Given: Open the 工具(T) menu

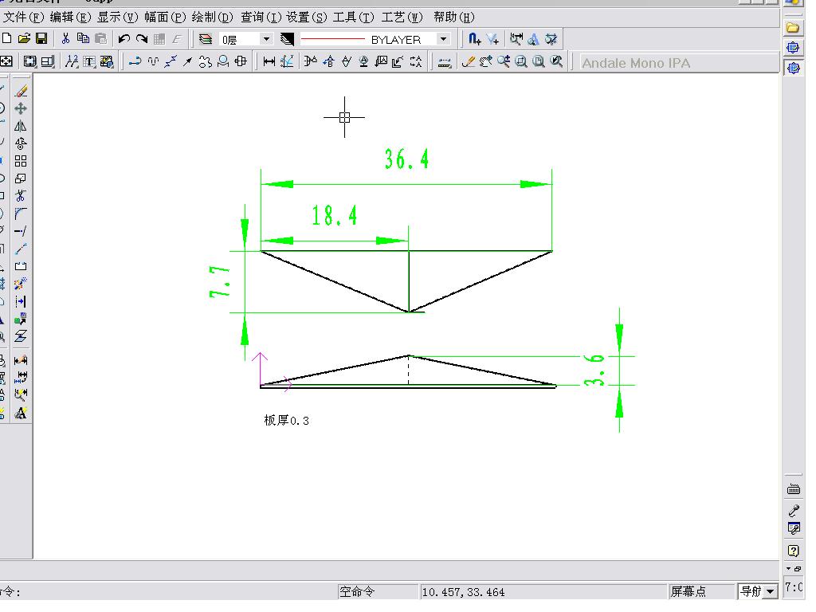Looking at the screenshot, I should 353,18.
